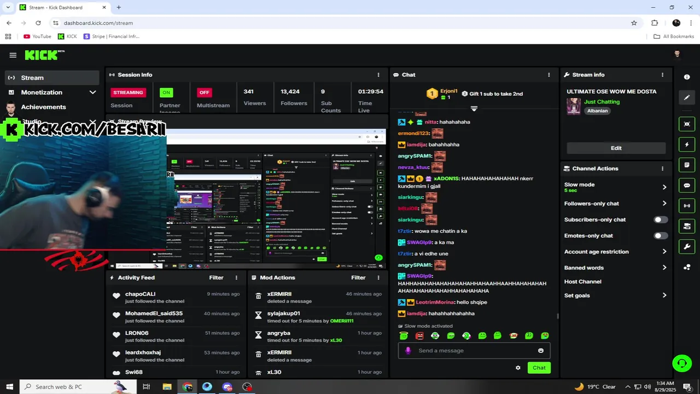Open sylajakup01 entry in Mod Actions
Image resolution: width=700 pixels, height=394 pixels.
pyautogui.click(x=283, y=314)
